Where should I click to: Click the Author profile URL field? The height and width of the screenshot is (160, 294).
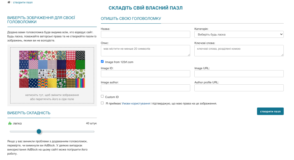pyautogui.click(x=239, y=88)
